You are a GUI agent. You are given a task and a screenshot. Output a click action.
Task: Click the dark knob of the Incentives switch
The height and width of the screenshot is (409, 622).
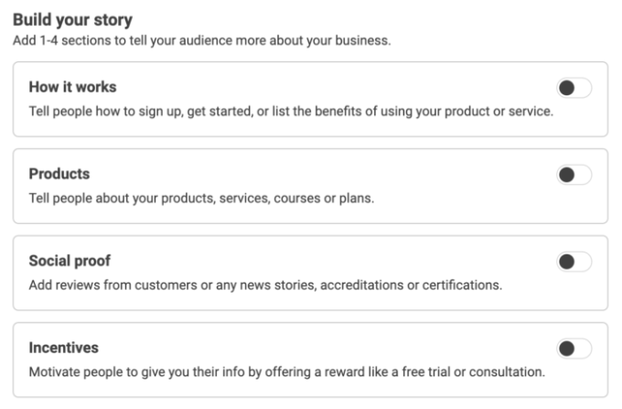pyautogui.click(x=566, y=349)
